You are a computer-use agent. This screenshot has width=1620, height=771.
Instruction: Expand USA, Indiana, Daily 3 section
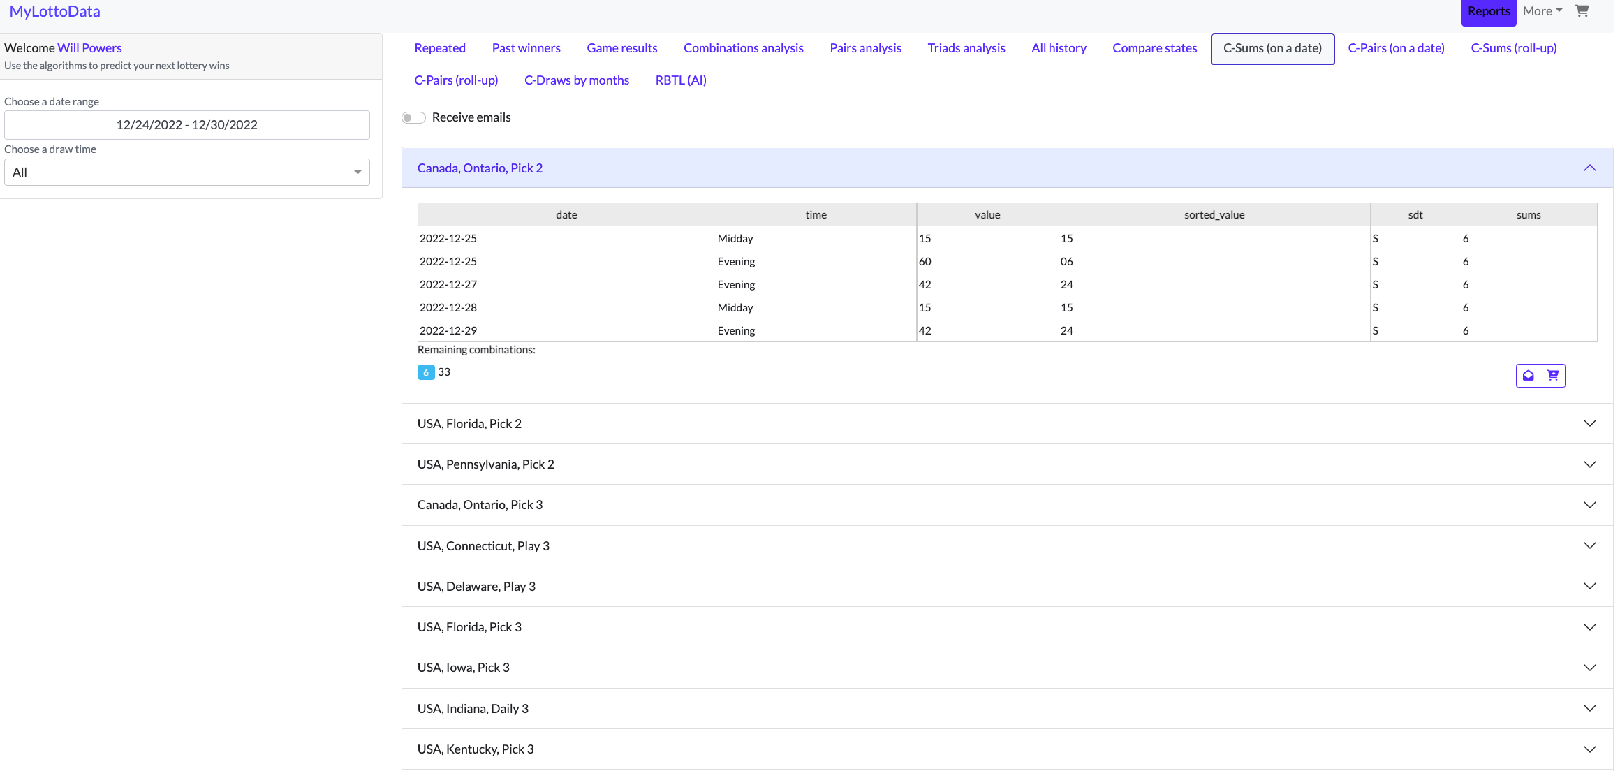click(1007, 708)
